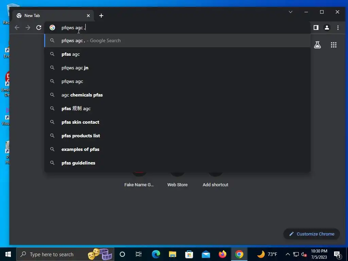Choose the 'pfas products list' suggestion
Viewport: 348px width, 261px height.
point(177,136)
